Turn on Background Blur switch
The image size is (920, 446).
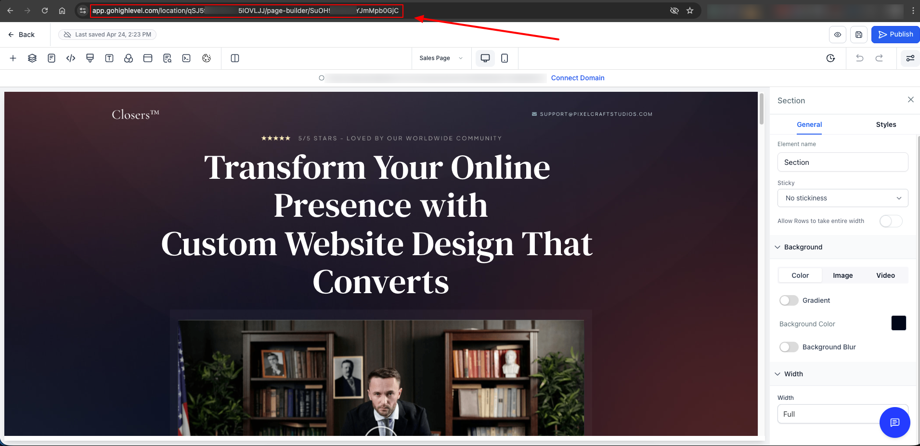coord(789,347)
